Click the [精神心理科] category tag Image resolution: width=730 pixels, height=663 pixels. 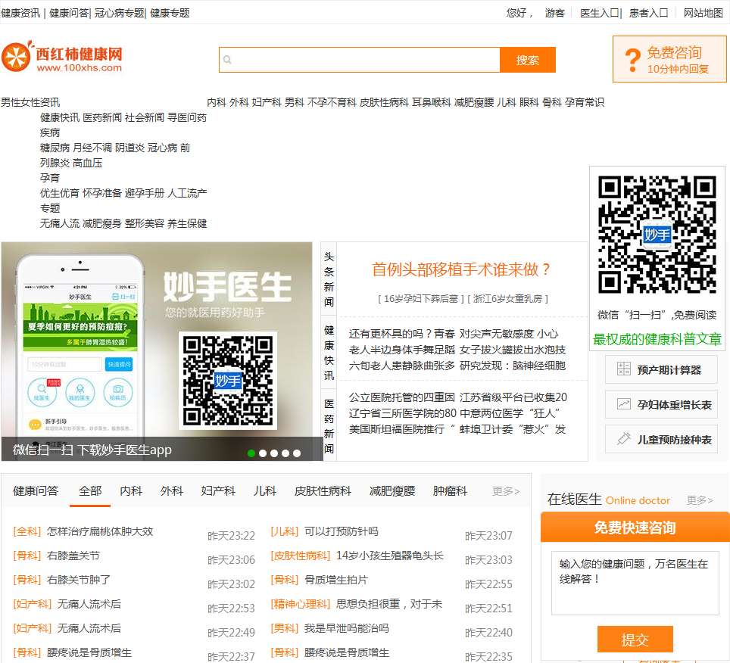pyautogui.click(x=301, y=604)
